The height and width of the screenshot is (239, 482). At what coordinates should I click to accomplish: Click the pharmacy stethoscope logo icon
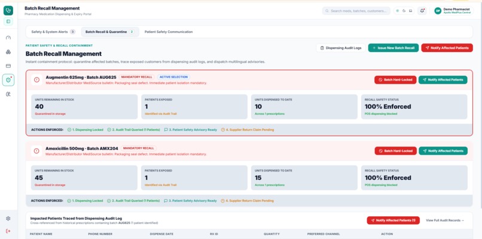coord(8,10)
